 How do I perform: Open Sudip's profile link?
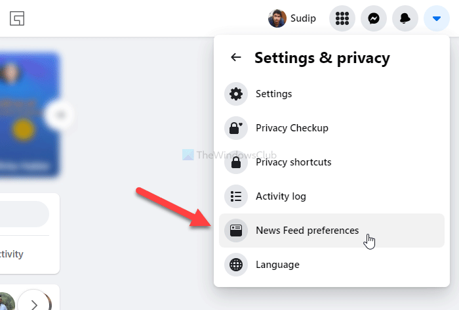pos(292,18)
